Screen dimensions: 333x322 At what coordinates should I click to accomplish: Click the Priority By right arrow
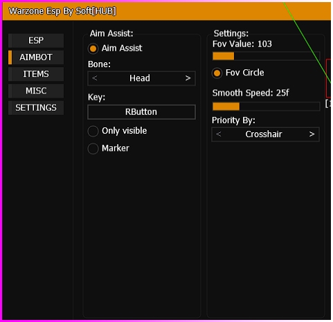pos(312,134)
